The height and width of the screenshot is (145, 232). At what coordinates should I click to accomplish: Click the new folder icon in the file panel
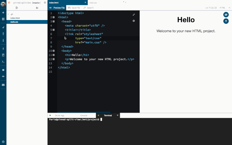click(37, 8)
